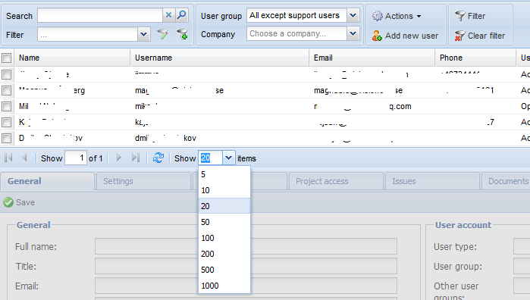Image resolution: width=530 pixels, height=300 pixels.
Task: Run search with the magnifier icon
Action: (x=182, y=15)
